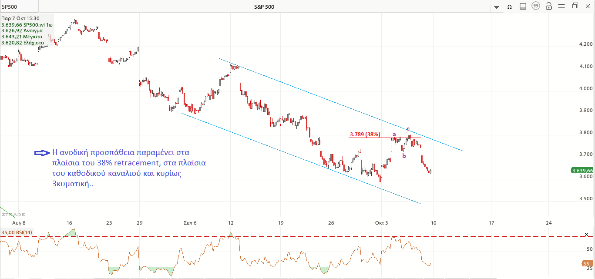The height and width of the screenshot is (279, 595).
Task: Click the Οκτ 3 date marker on time axis
Action: pos(381,223)
